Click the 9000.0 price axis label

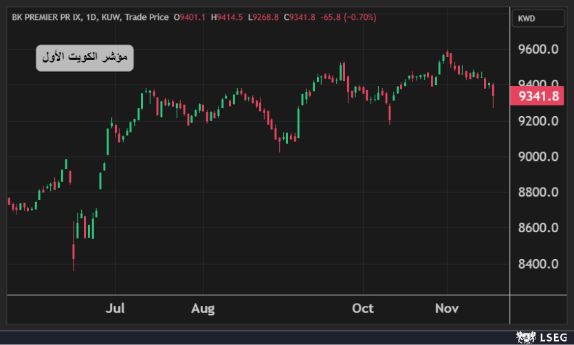538,157
